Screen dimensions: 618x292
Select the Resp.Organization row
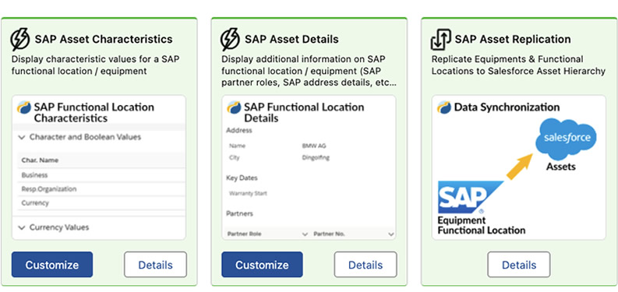tap(101, 189)
